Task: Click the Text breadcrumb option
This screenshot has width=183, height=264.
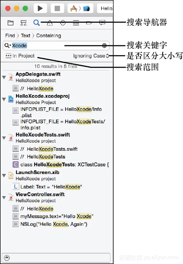Action: [25, 36]
